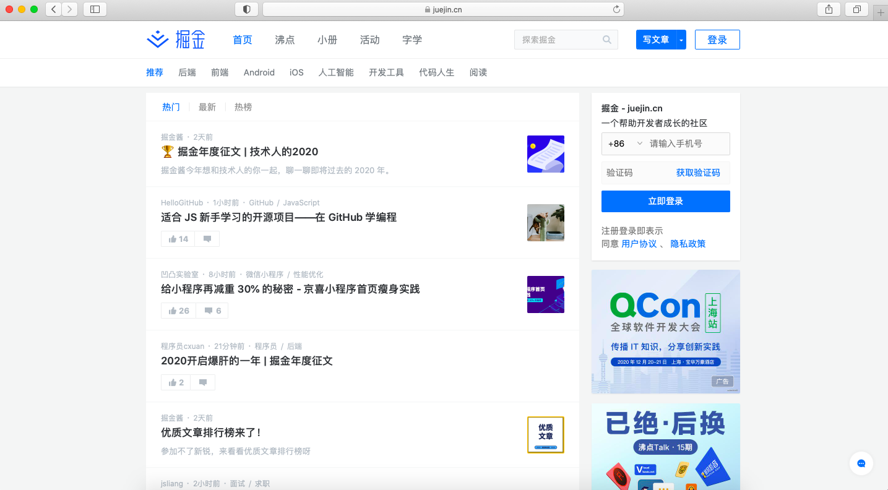Open the +86 country code dropdown
Viewport: 888px width, 490px height.
click(x=626, y=144)
